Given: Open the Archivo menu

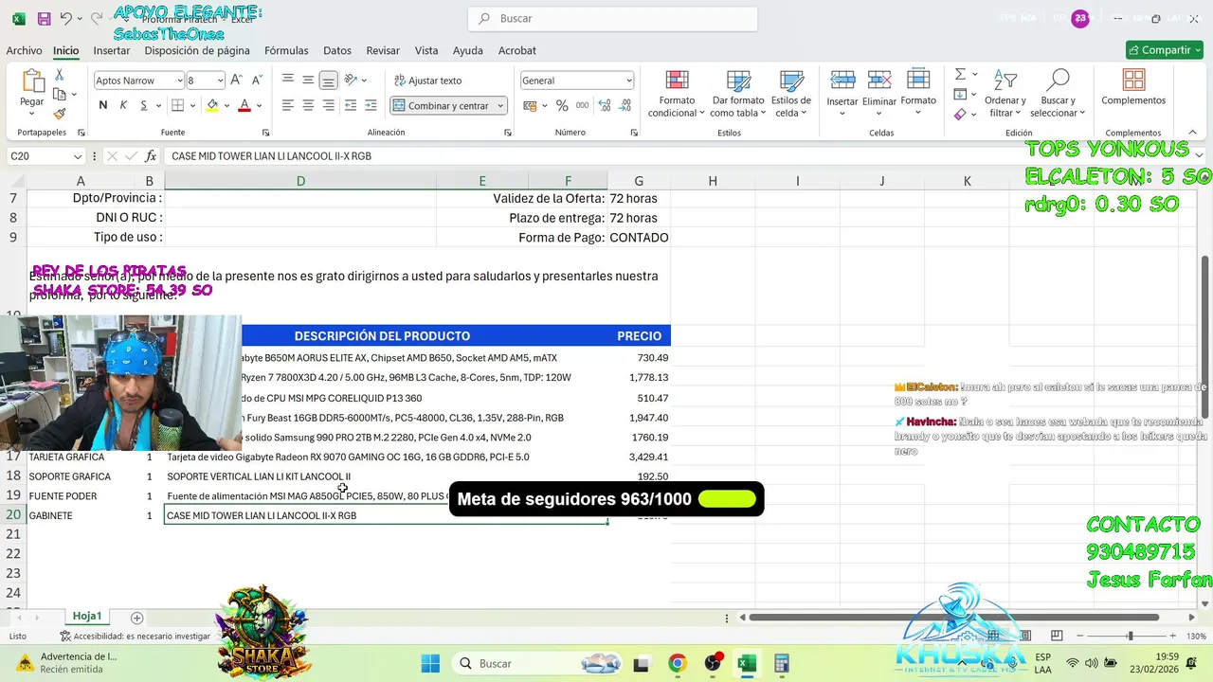Looking at the screenshot, I should [x=24, y=50].
